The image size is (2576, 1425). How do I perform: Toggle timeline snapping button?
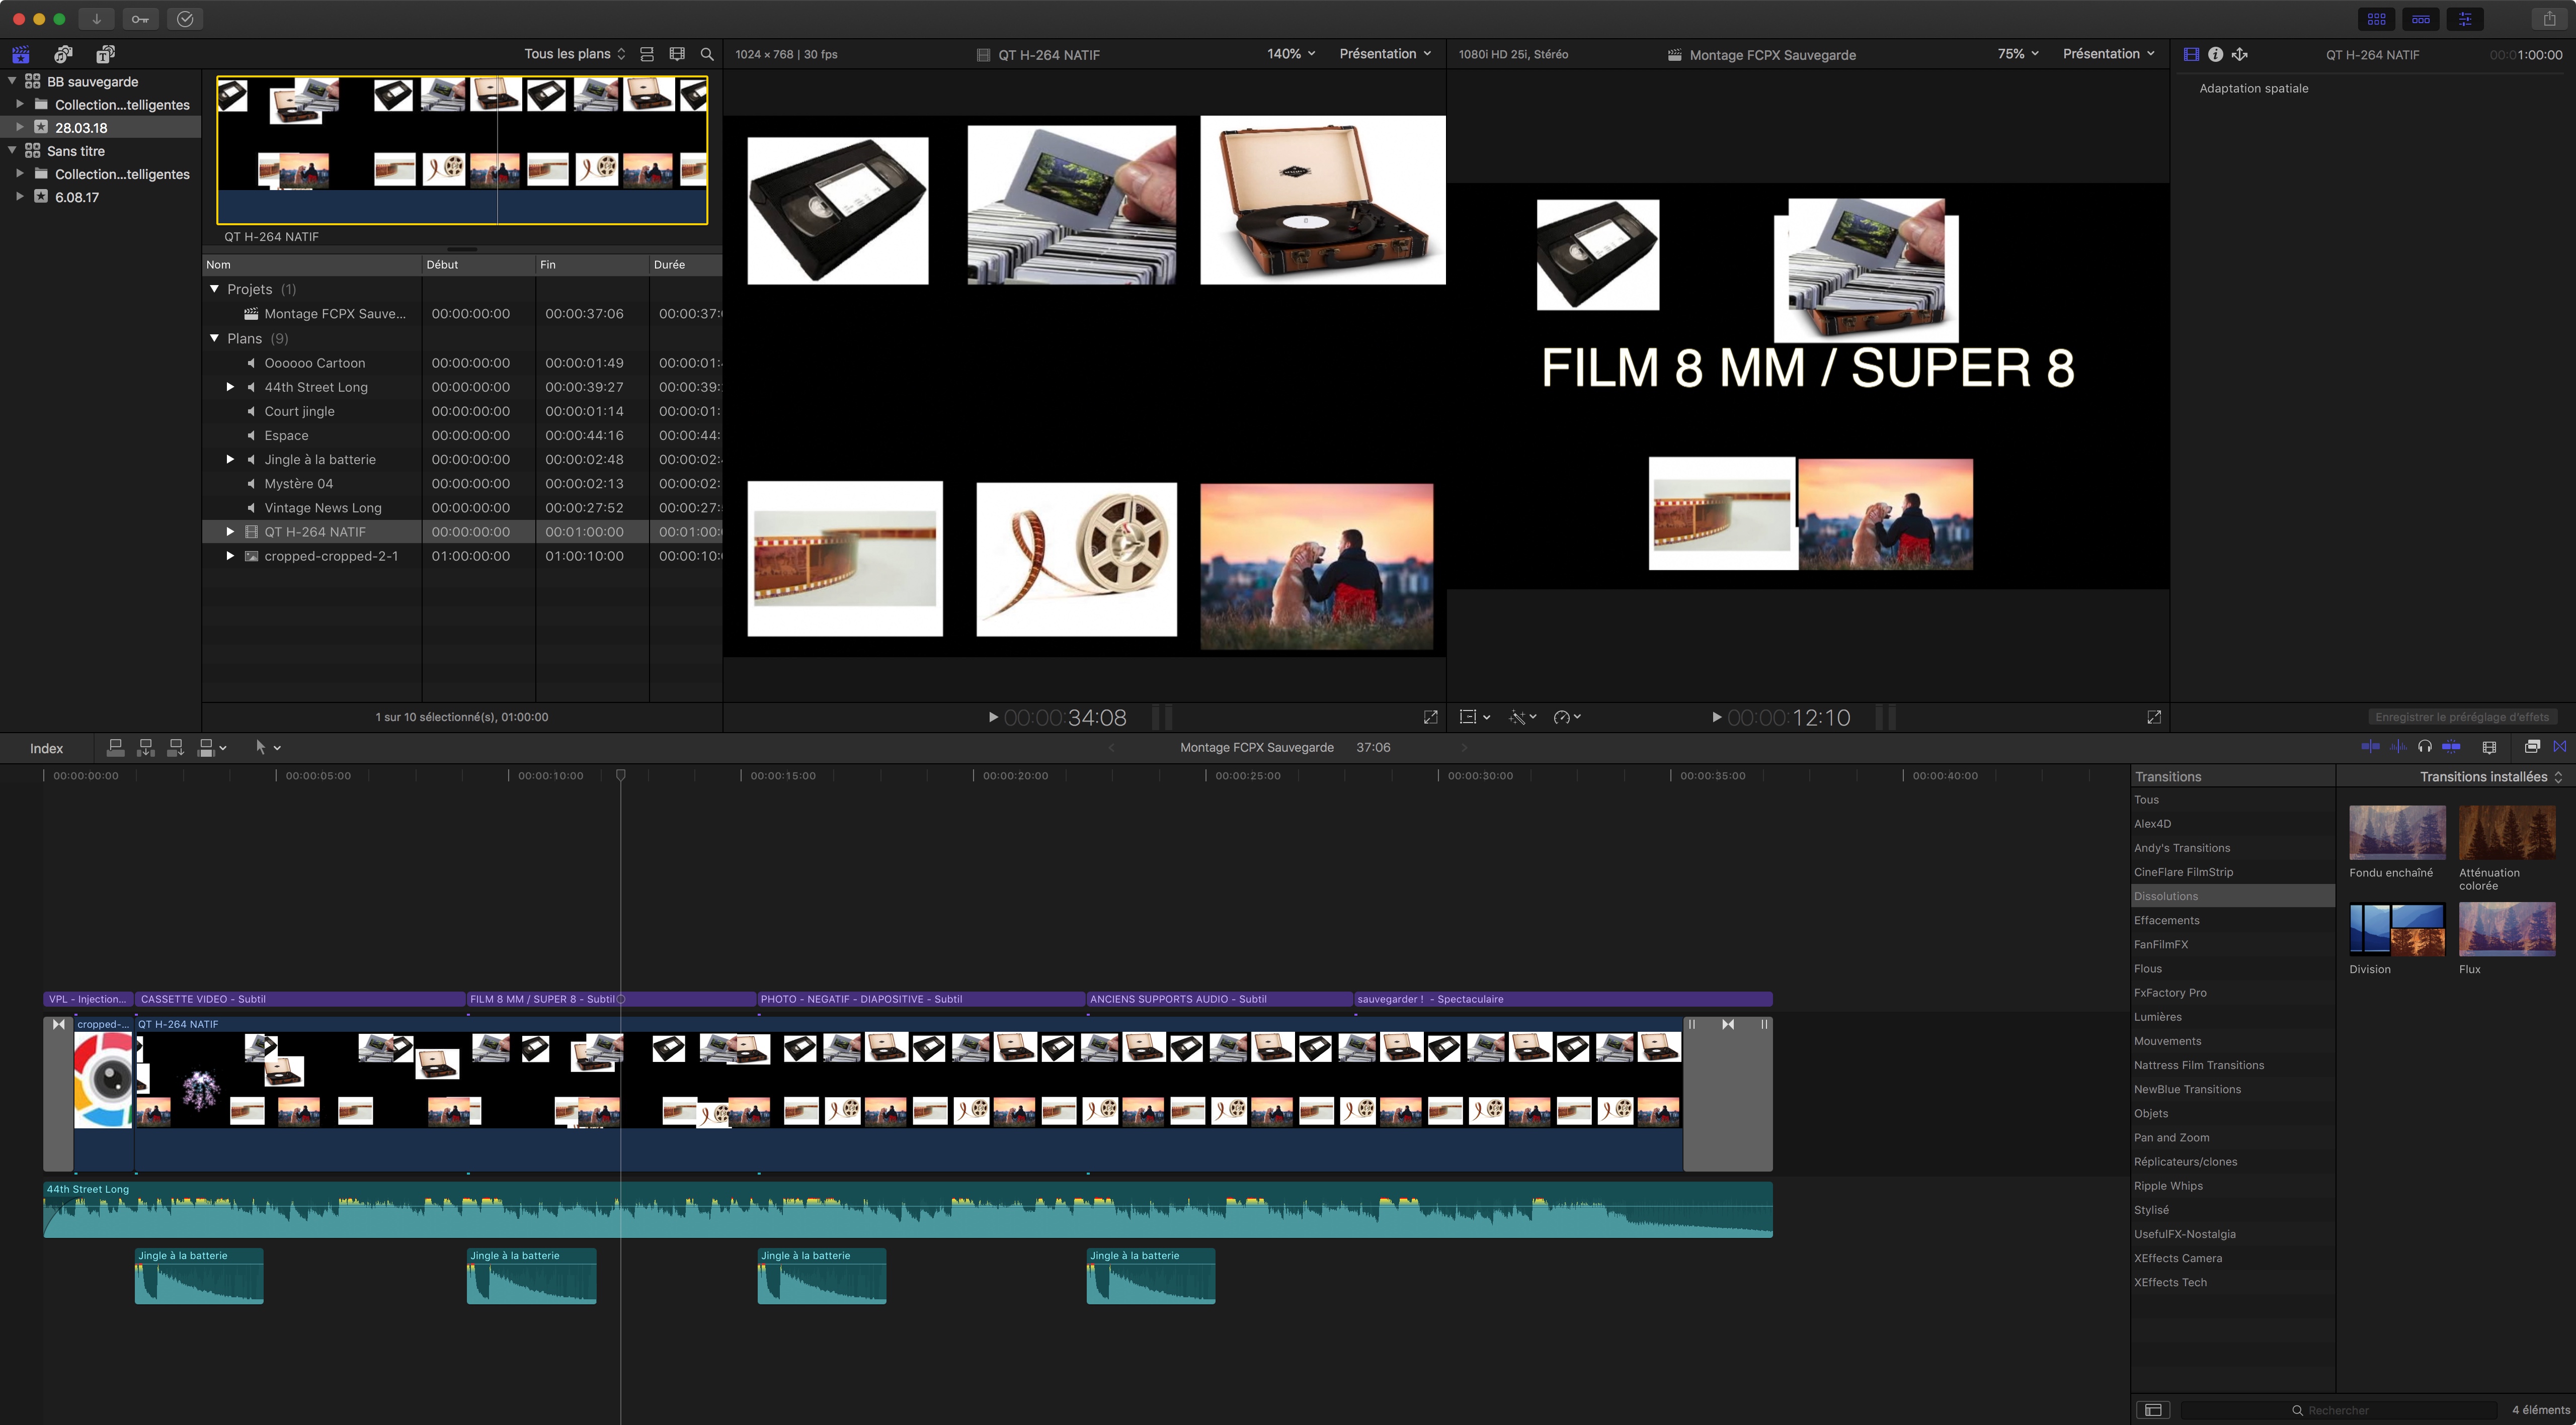tap(2451, 747)
